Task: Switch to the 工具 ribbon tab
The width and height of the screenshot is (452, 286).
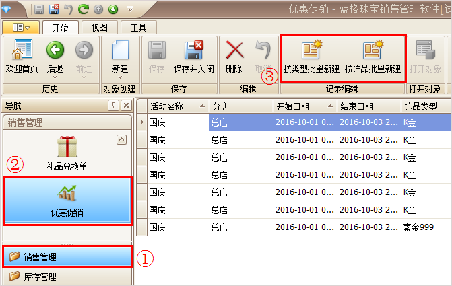Action: pyautogui.click(x=138, y=28)
